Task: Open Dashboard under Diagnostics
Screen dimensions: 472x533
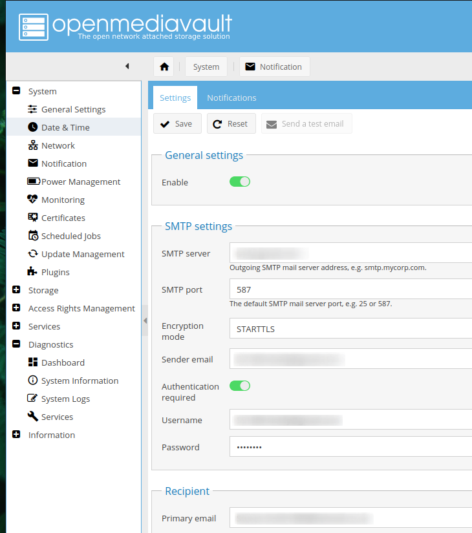Action: [x=74, y=362]
